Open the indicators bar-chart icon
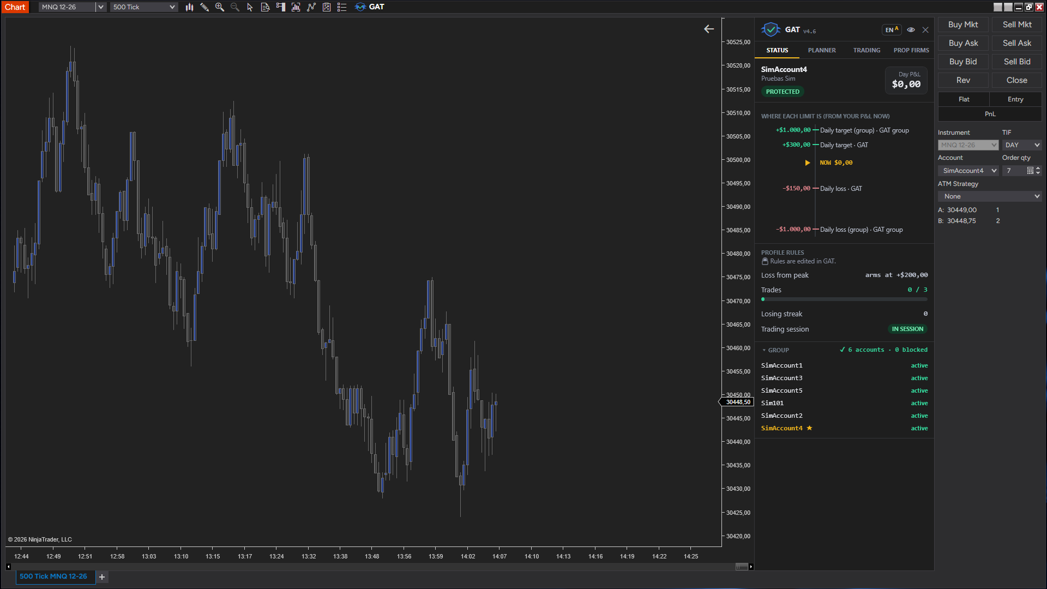This screenshot has height=589, width=1047. (296, 7)
